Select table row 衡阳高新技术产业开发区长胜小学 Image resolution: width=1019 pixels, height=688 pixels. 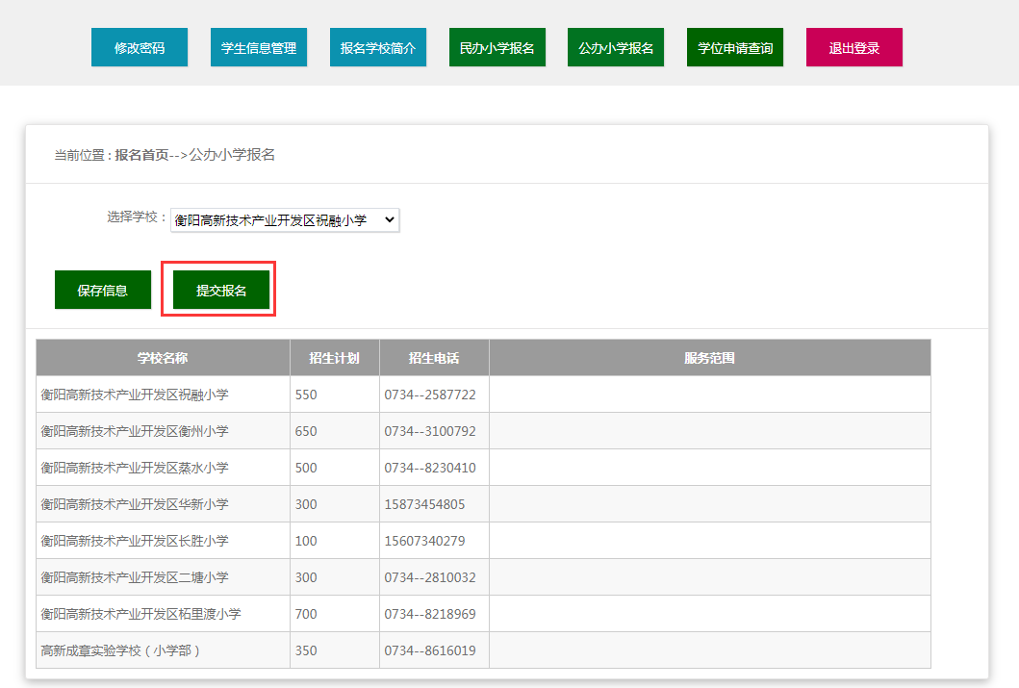pyautogui.click(x=483, y=541)
